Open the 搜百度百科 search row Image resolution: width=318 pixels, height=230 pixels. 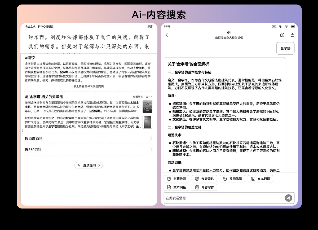pyautogui.click(x=89, y=138)
